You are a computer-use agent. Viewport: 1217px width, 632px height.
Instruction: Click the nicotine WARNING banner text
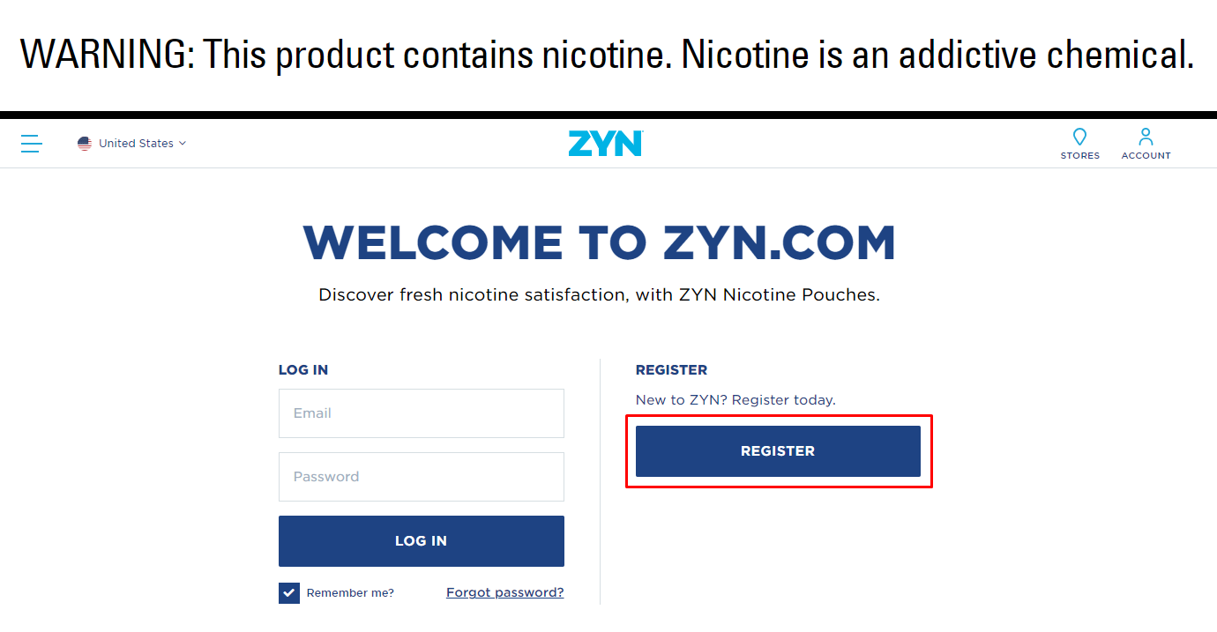(607, 56)
